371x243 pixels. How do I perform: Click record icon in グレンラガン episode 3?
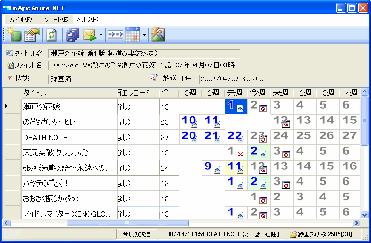286,155
